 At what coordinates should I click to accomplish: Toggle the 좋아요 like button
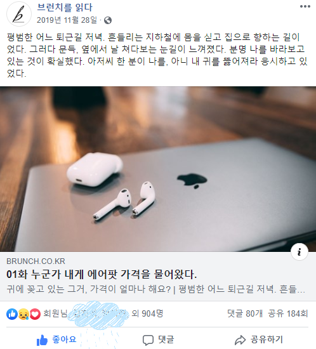click(56, 340)
